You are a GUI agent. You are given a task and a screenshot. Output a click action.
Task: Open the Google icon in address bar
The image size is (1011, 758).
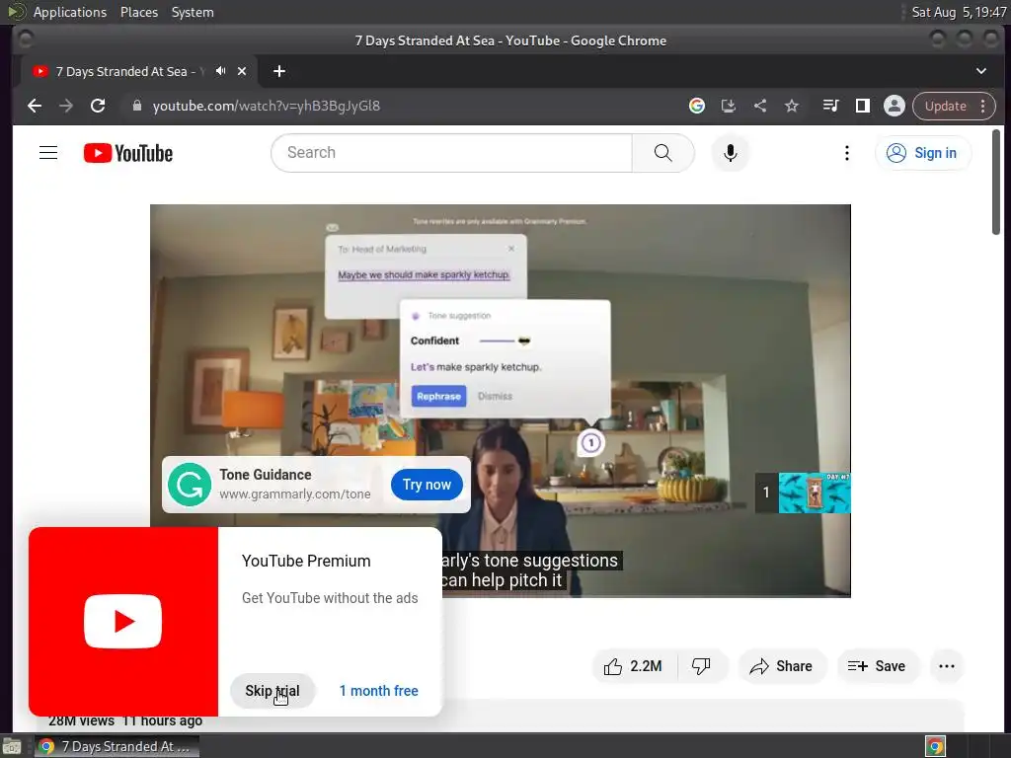pos(696,106)
